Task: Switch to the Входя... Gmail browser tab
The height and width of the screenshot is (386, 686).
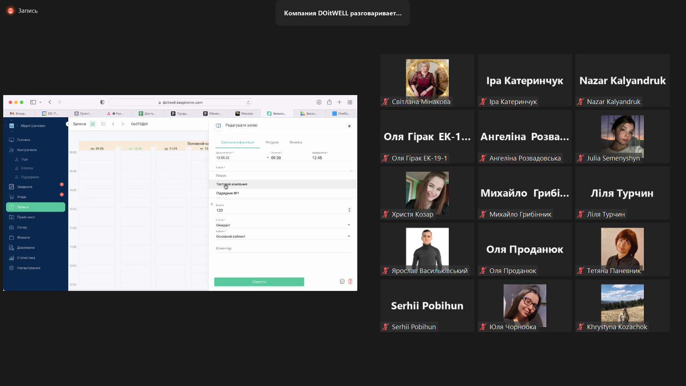Action: (x=19, y=114)
